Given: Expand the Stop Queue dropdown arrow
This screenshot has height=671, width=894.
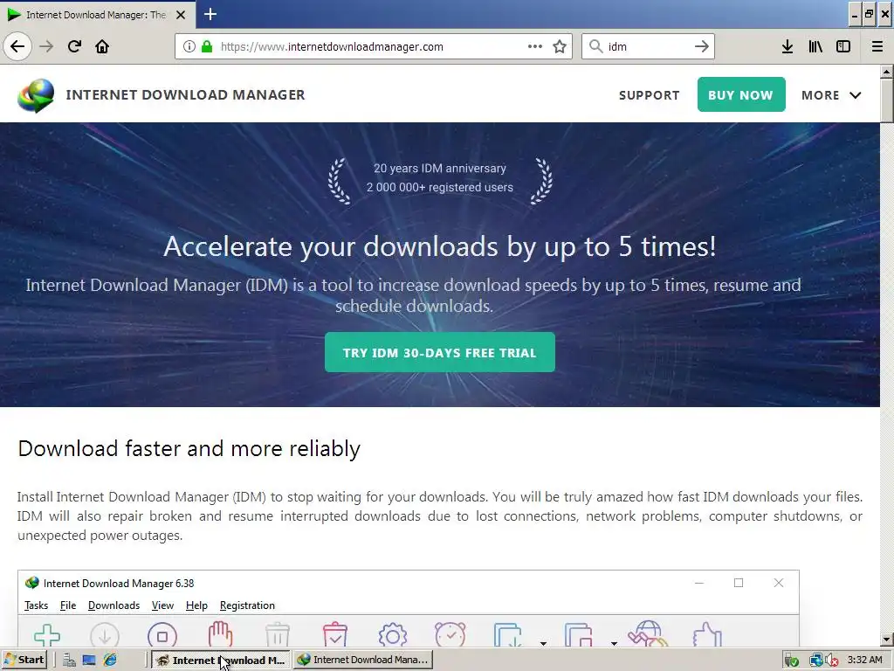Looking at the screenshot, I should (x=614, y=643).
